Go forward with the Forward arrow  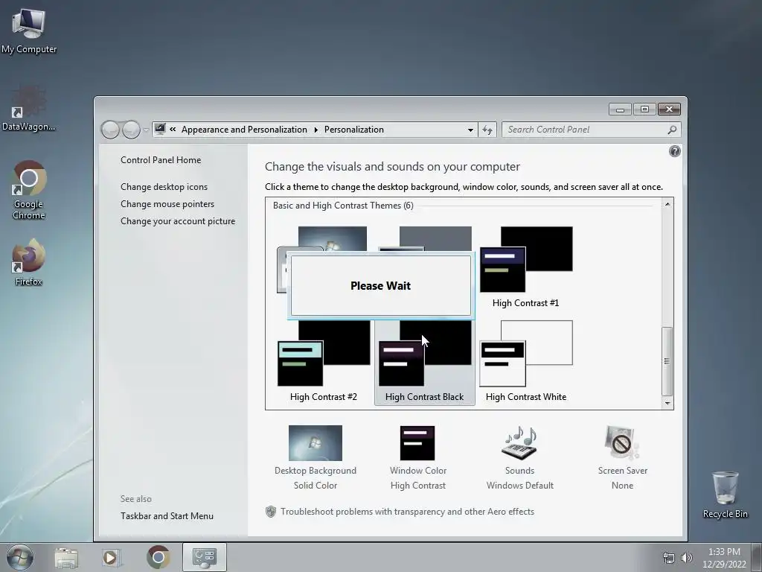[x=131, y=130]
